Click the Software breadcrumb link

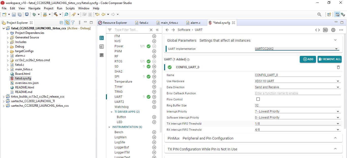pos(184,30)
